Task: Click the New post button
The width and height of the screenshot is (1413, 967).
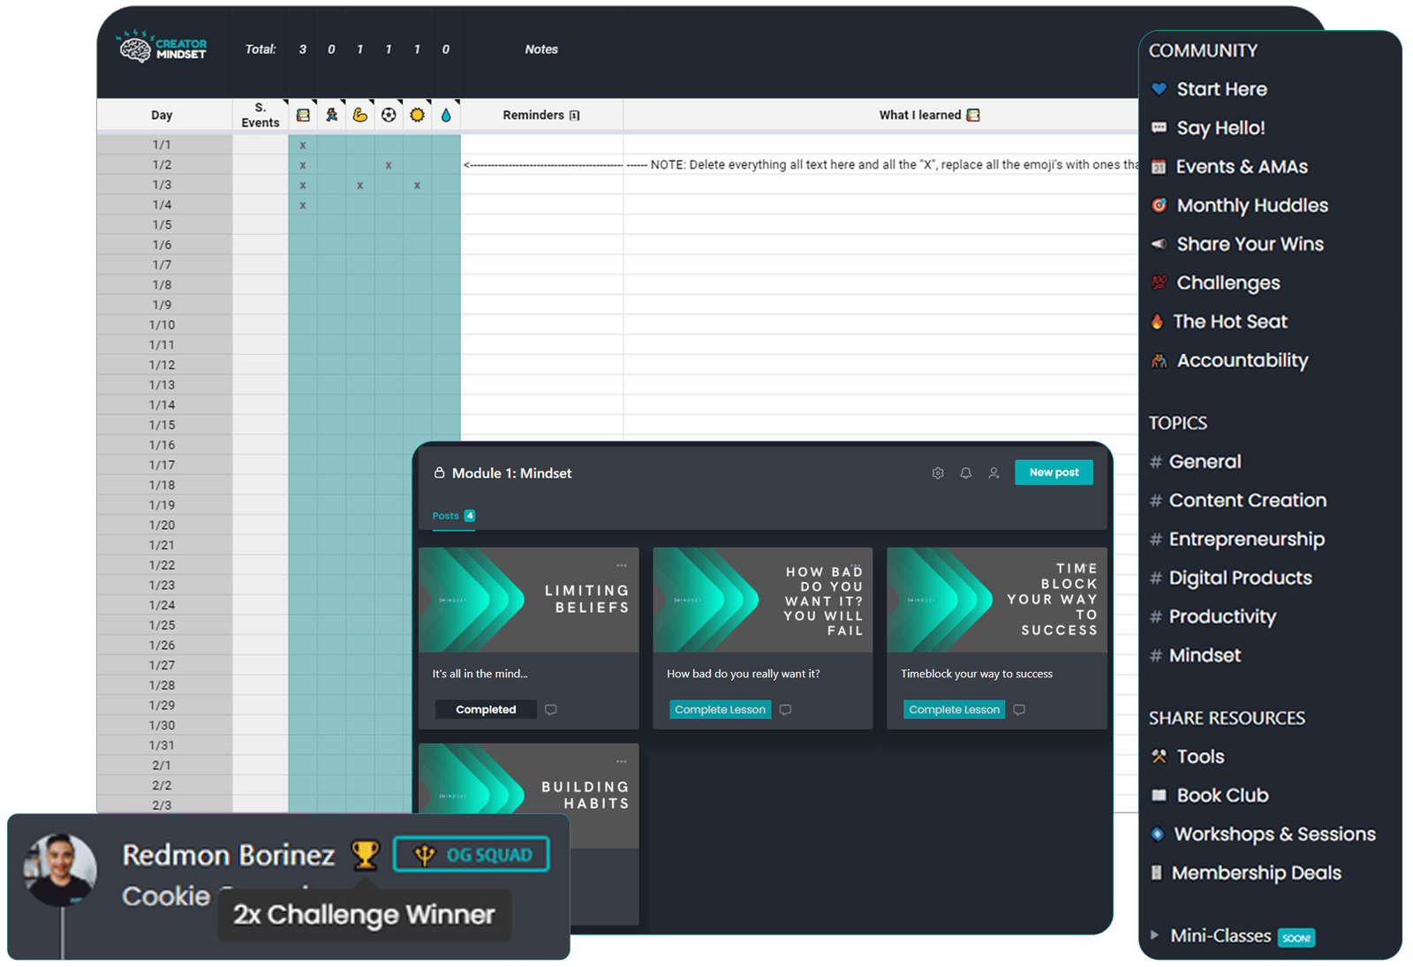Action: coord(1054,472)
